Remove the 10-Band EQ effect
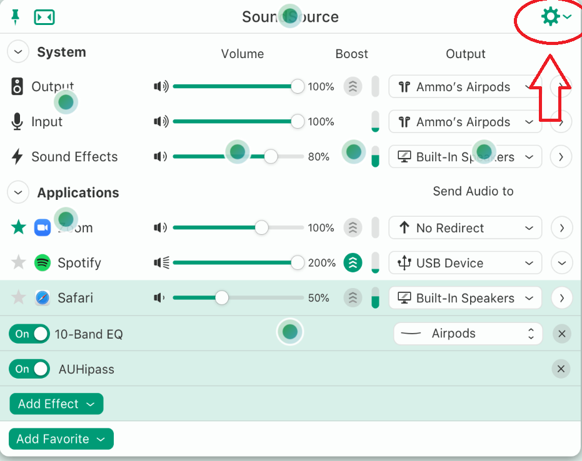The height and width of the screenshot is (461, 582). tap(561, 334)
